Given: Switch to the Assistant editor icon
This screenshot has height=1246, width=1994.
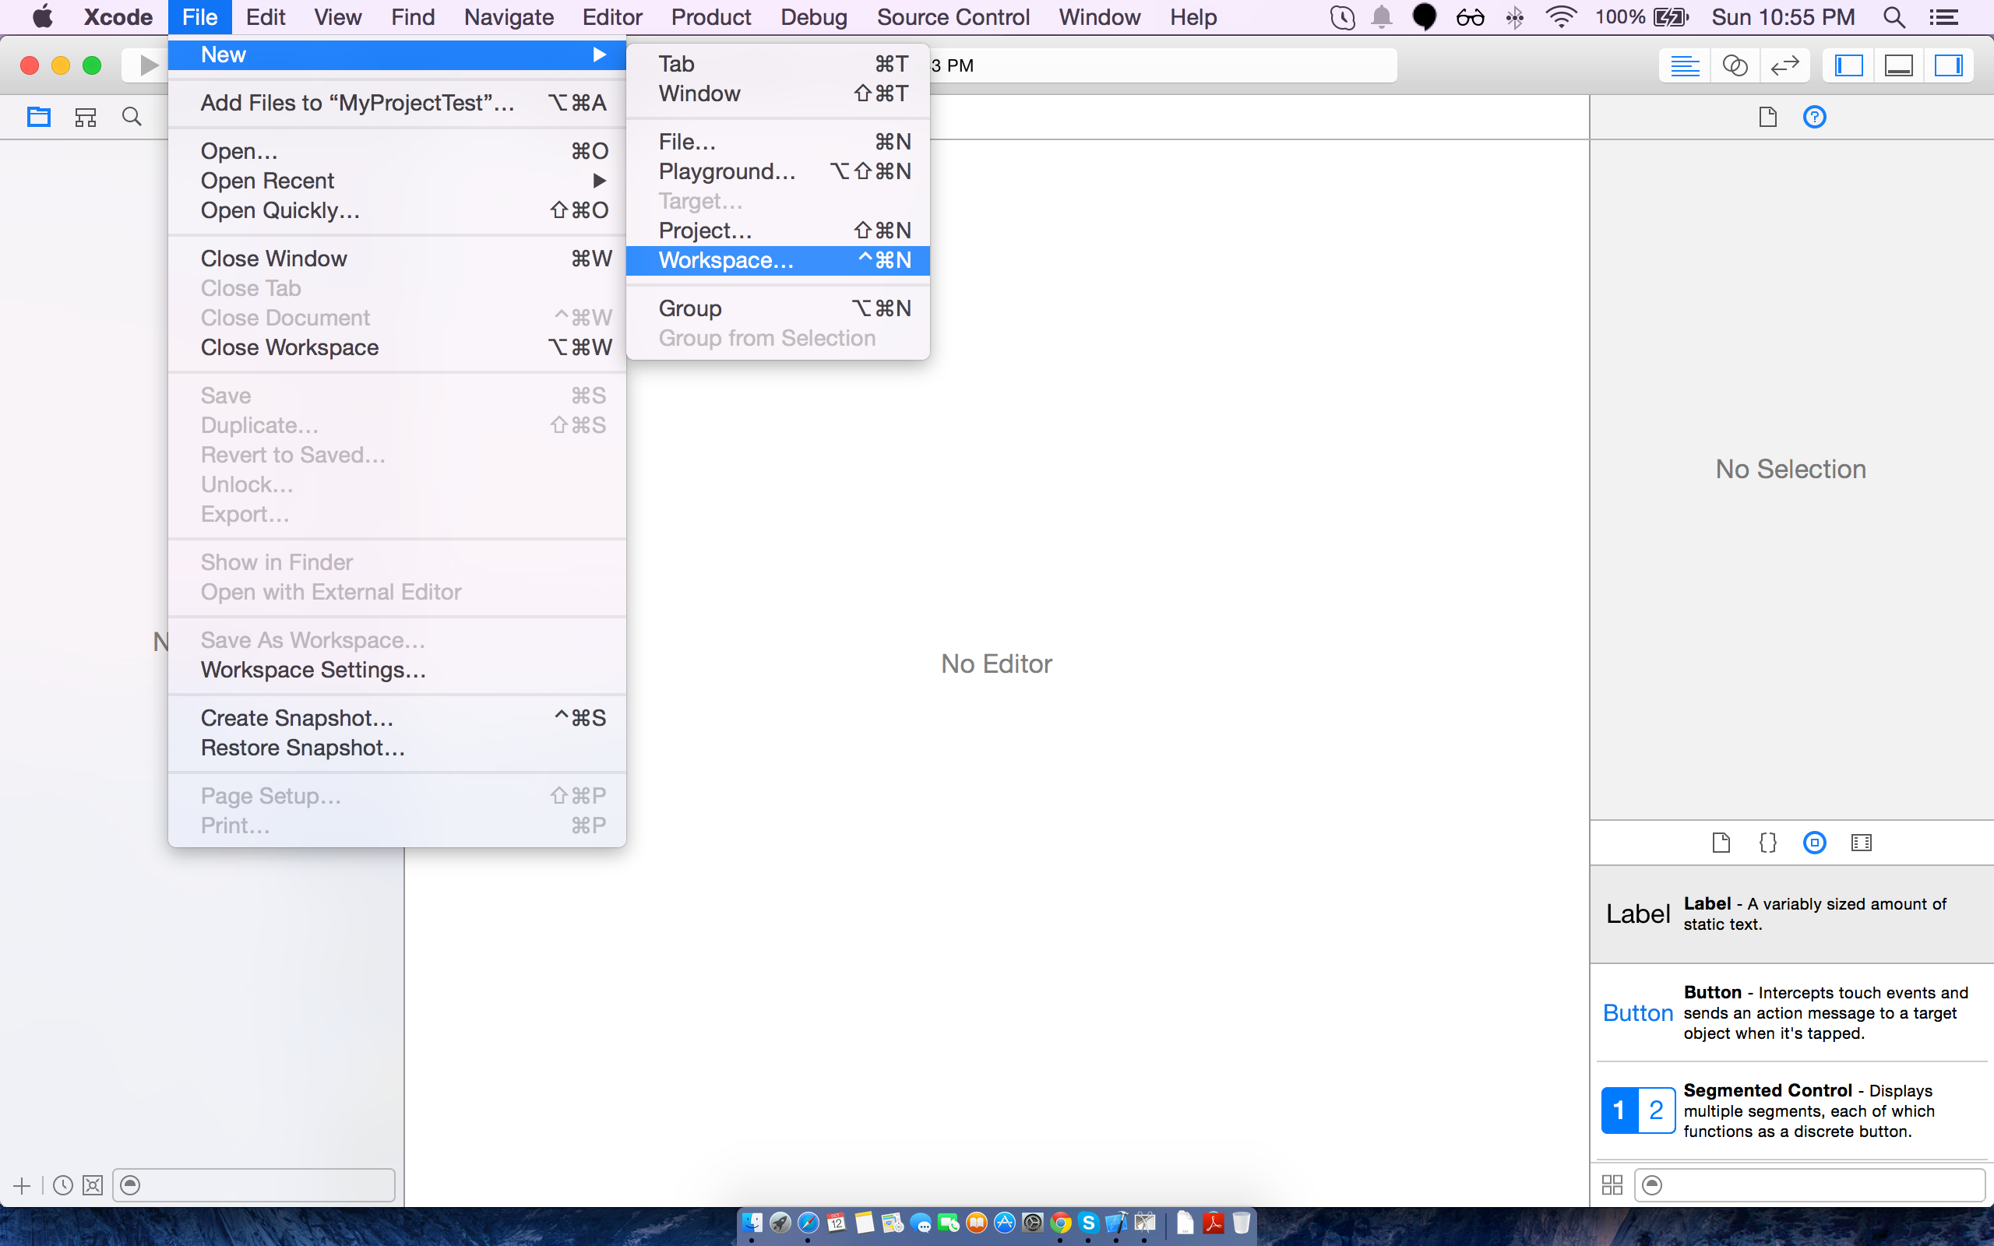Looking at the screenshot, I should pos(1735,65).
